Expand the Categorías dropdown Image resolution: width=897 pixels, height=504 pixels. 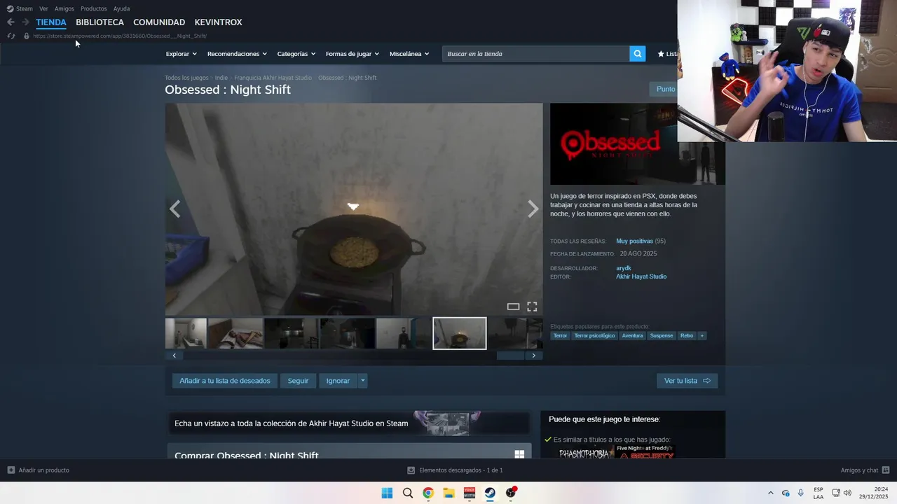point(296,54)
